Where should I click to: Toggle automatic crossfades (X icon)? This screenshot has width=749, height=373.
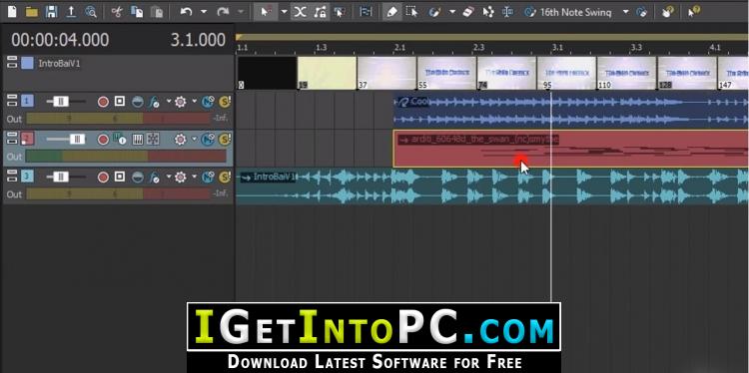[x=300, y=12]
